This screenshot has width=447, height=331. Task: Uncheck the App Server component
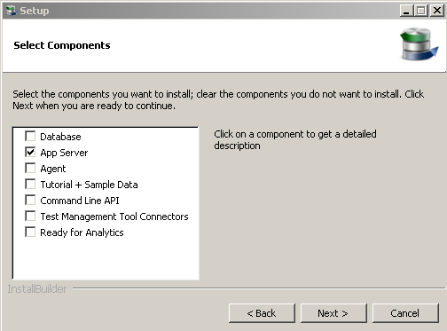[30, 152]
